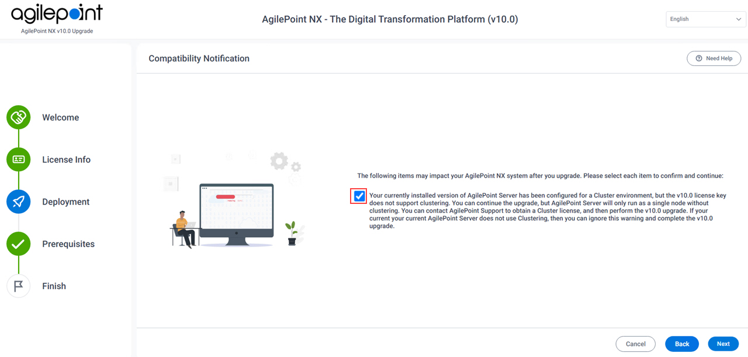
Task: Select the Finish step label
Action: [x=54, y=286]
